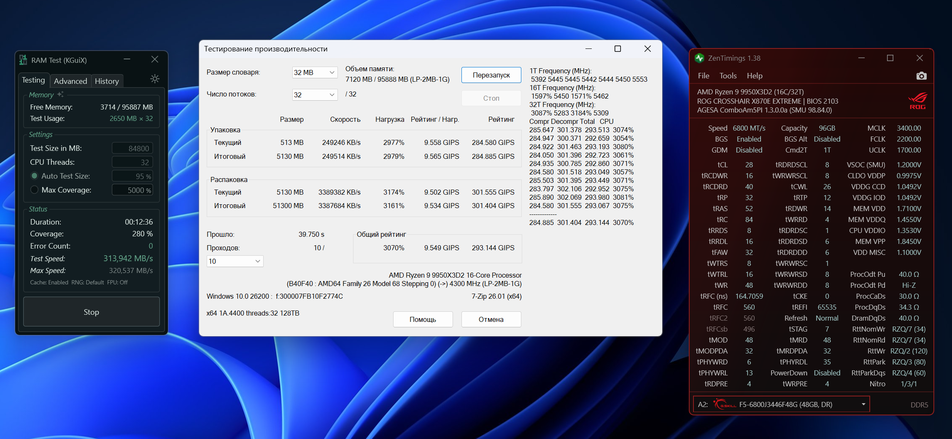Screen dimensions: 952x439
Task: Click the 'Cache: Enabled' status text
Action: pos(49,282)
